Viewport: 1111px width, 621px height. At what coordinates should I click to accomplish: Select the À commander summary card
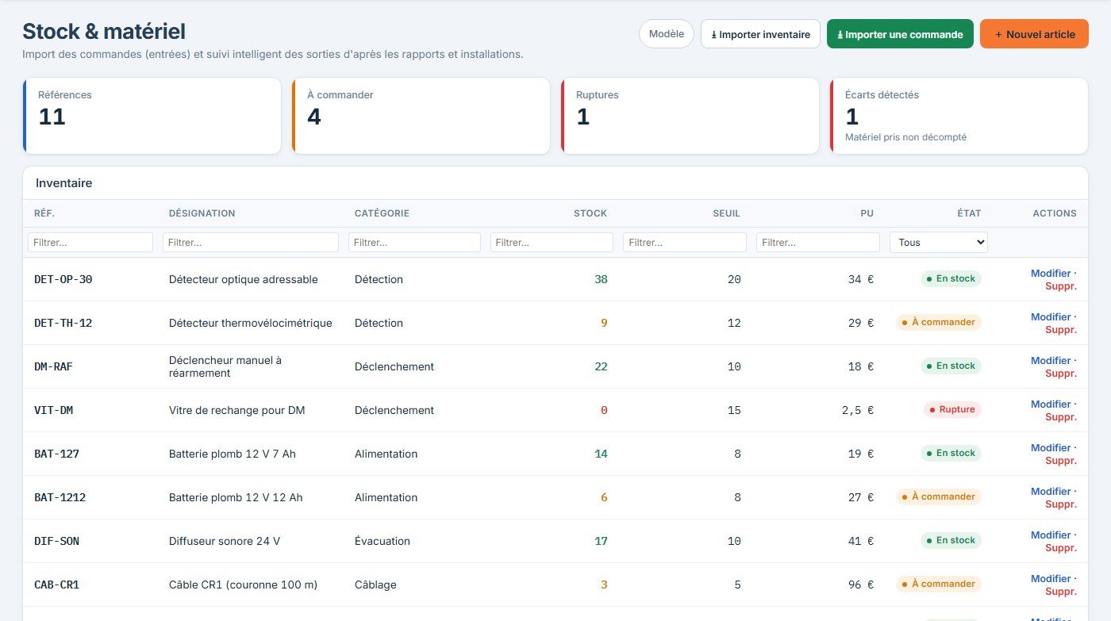click(421, 116)
